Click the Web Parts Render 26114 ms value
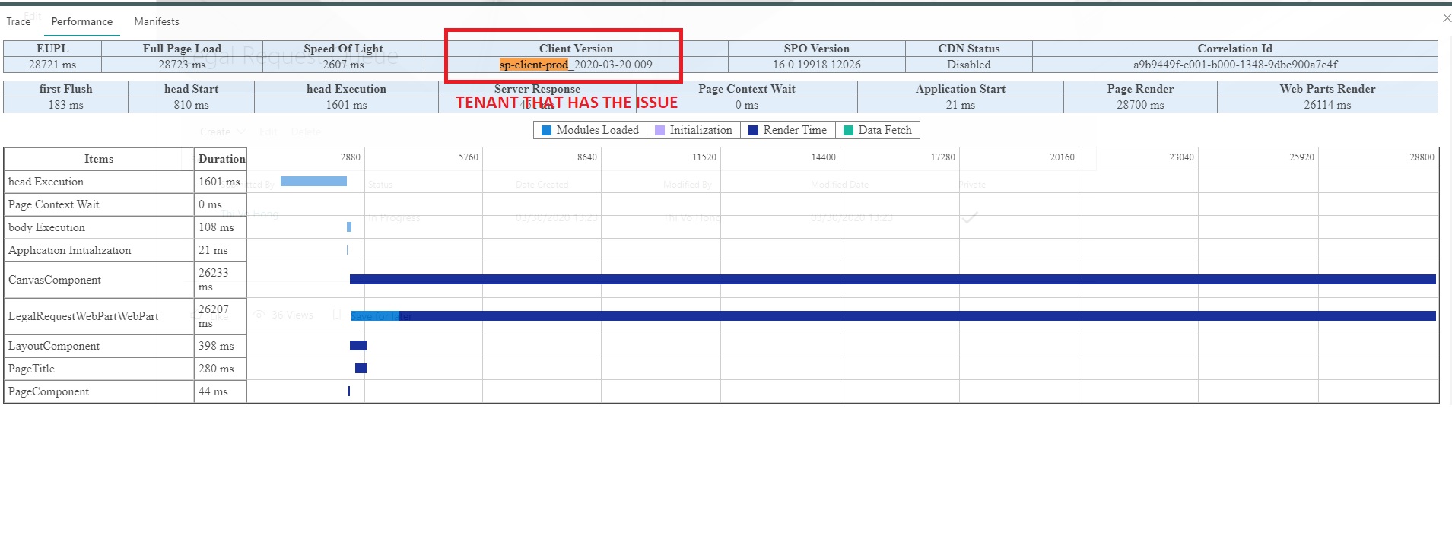Viewport: 1452px width, 542px height. pos(1327,105)
